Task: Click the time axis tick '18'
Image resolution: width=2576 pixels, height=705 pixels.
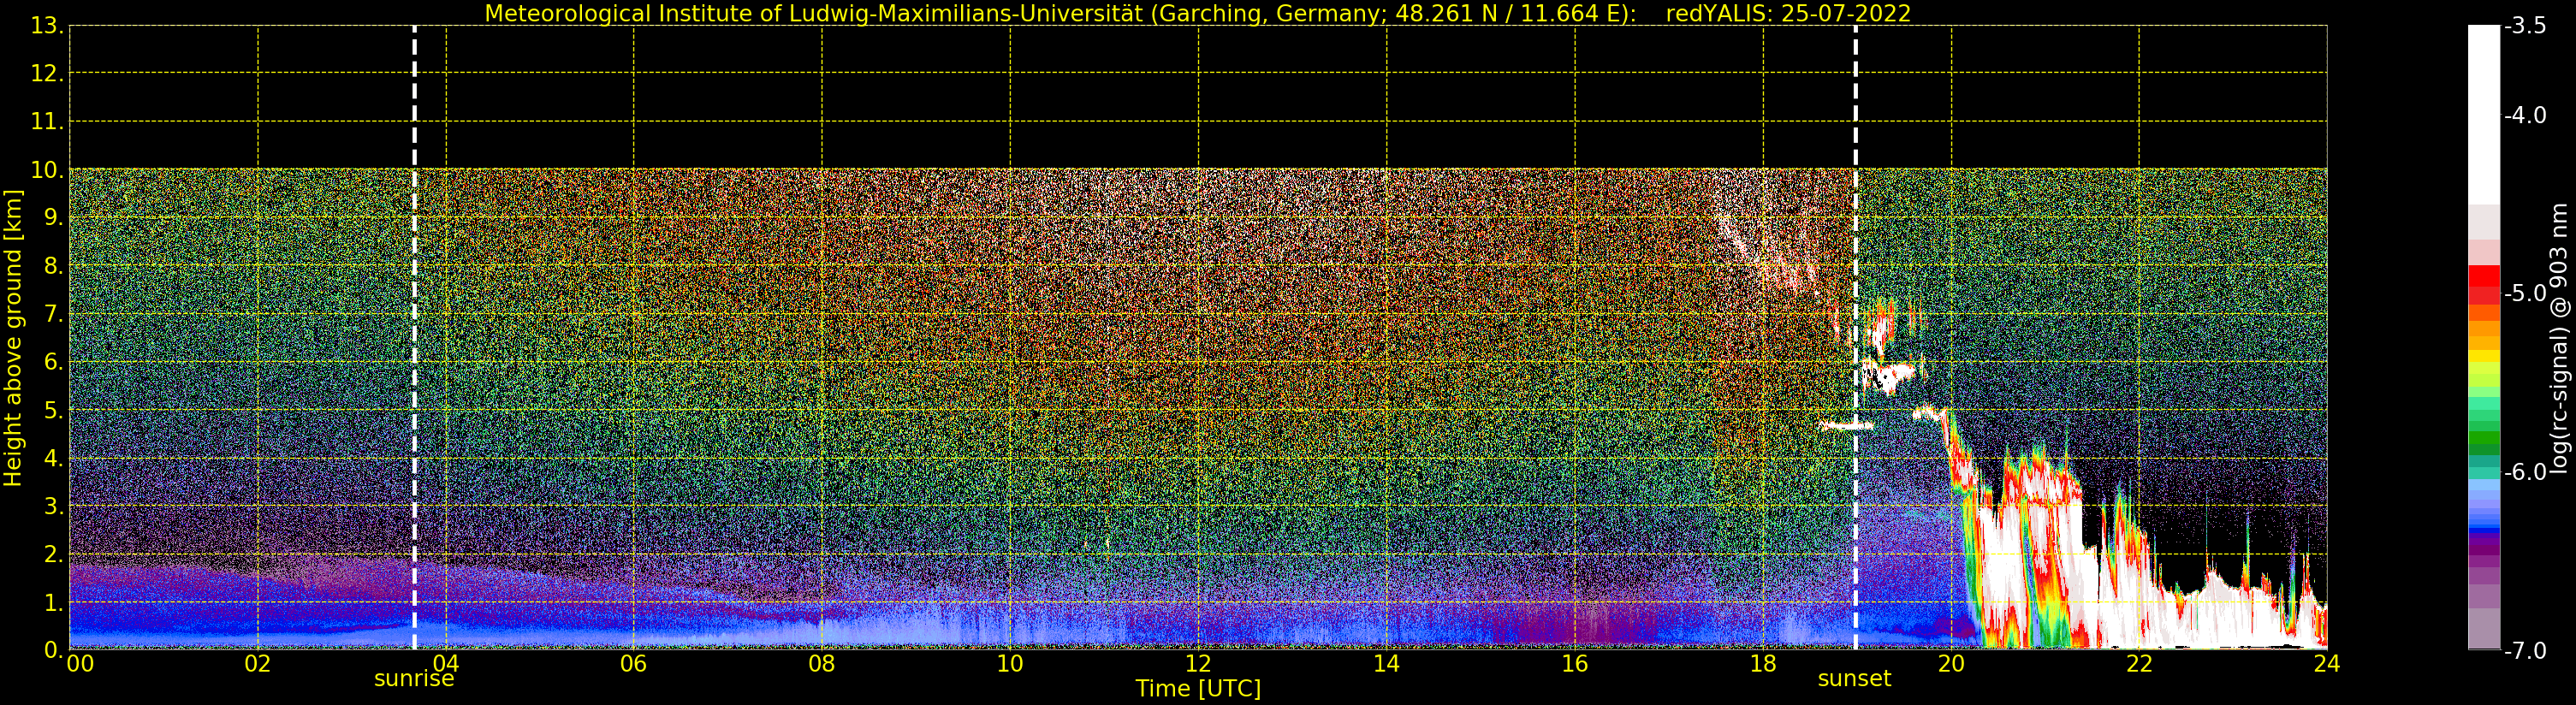Action: pyautogui.click(x=1763, y=664)
